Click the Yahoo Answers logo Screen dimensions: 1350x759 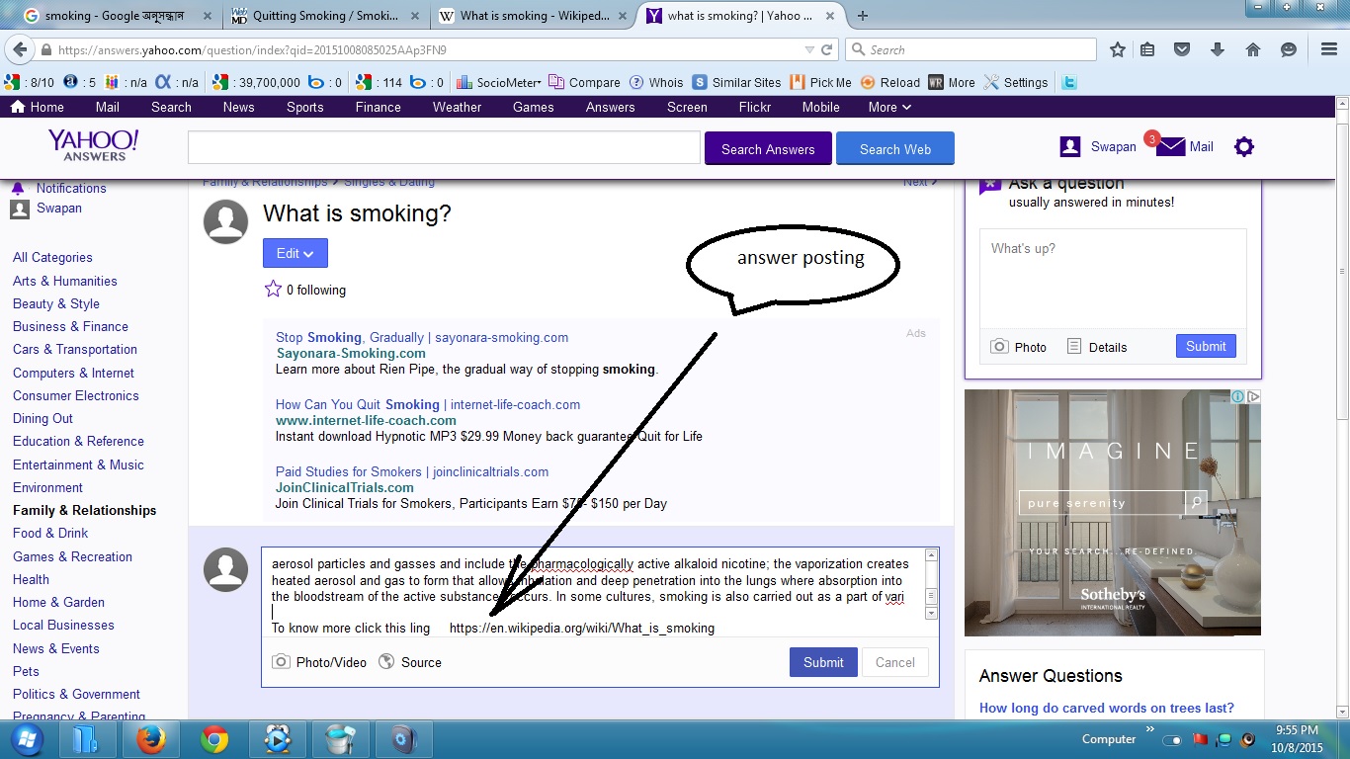point(93,144)
